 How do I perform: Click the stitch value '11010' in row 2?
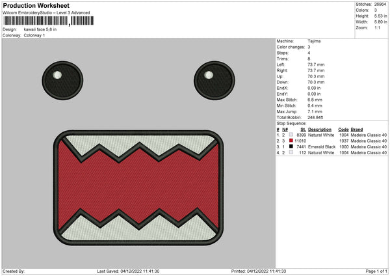(x=300, y=141)
